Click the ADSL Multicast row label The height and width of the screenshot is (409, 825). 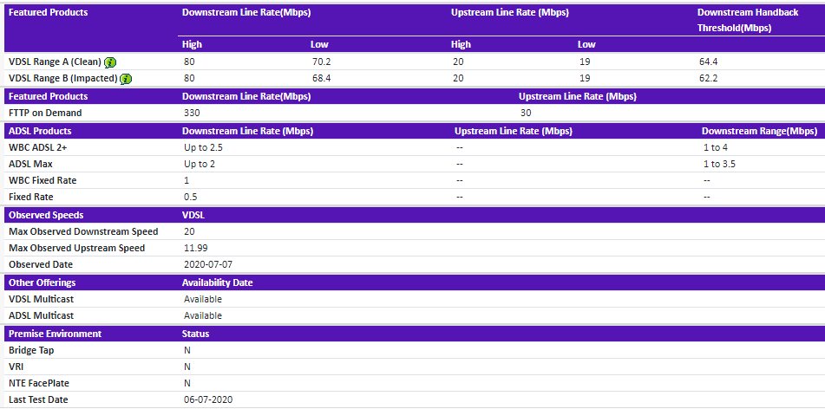coord(41,315)
